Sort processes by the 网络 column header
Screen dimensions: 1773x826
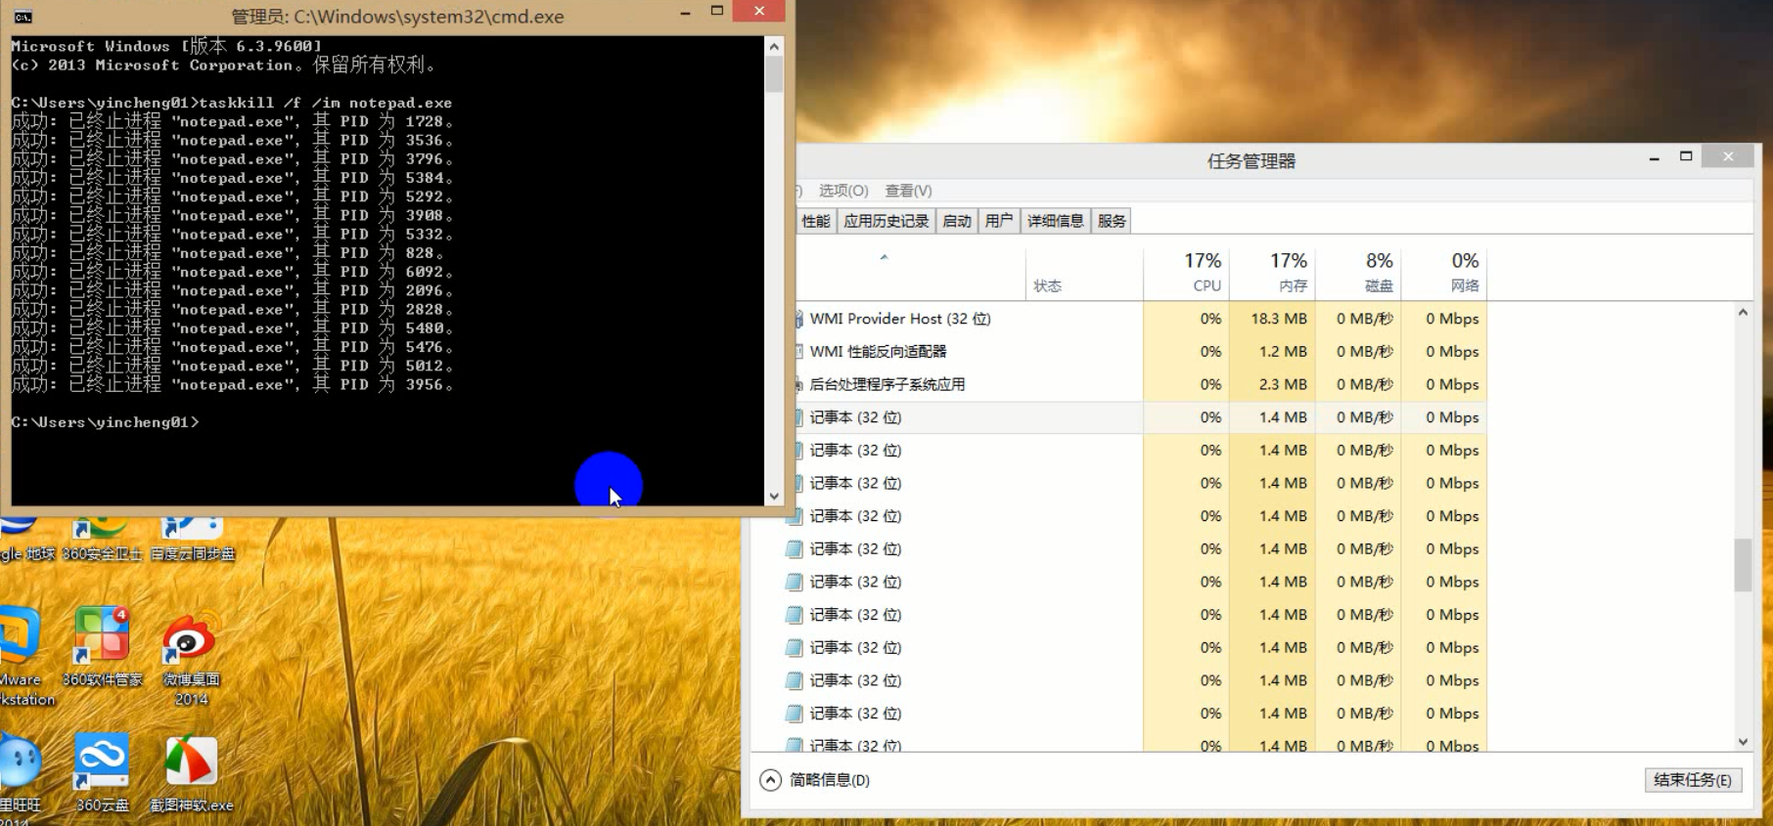click(x=1444, y=273)
